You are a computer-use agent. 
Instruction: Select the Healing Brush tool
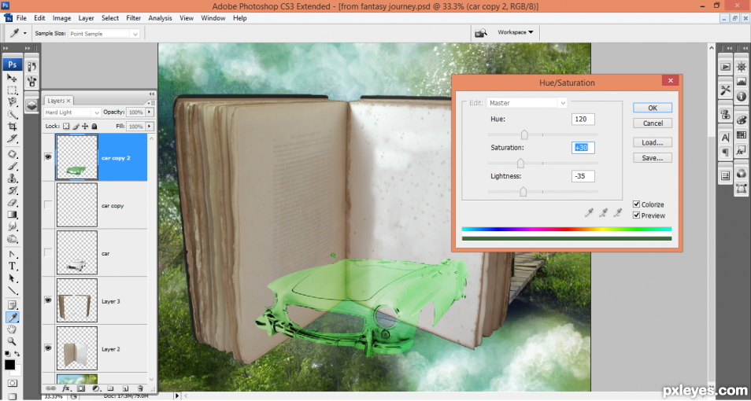[12, 154]
